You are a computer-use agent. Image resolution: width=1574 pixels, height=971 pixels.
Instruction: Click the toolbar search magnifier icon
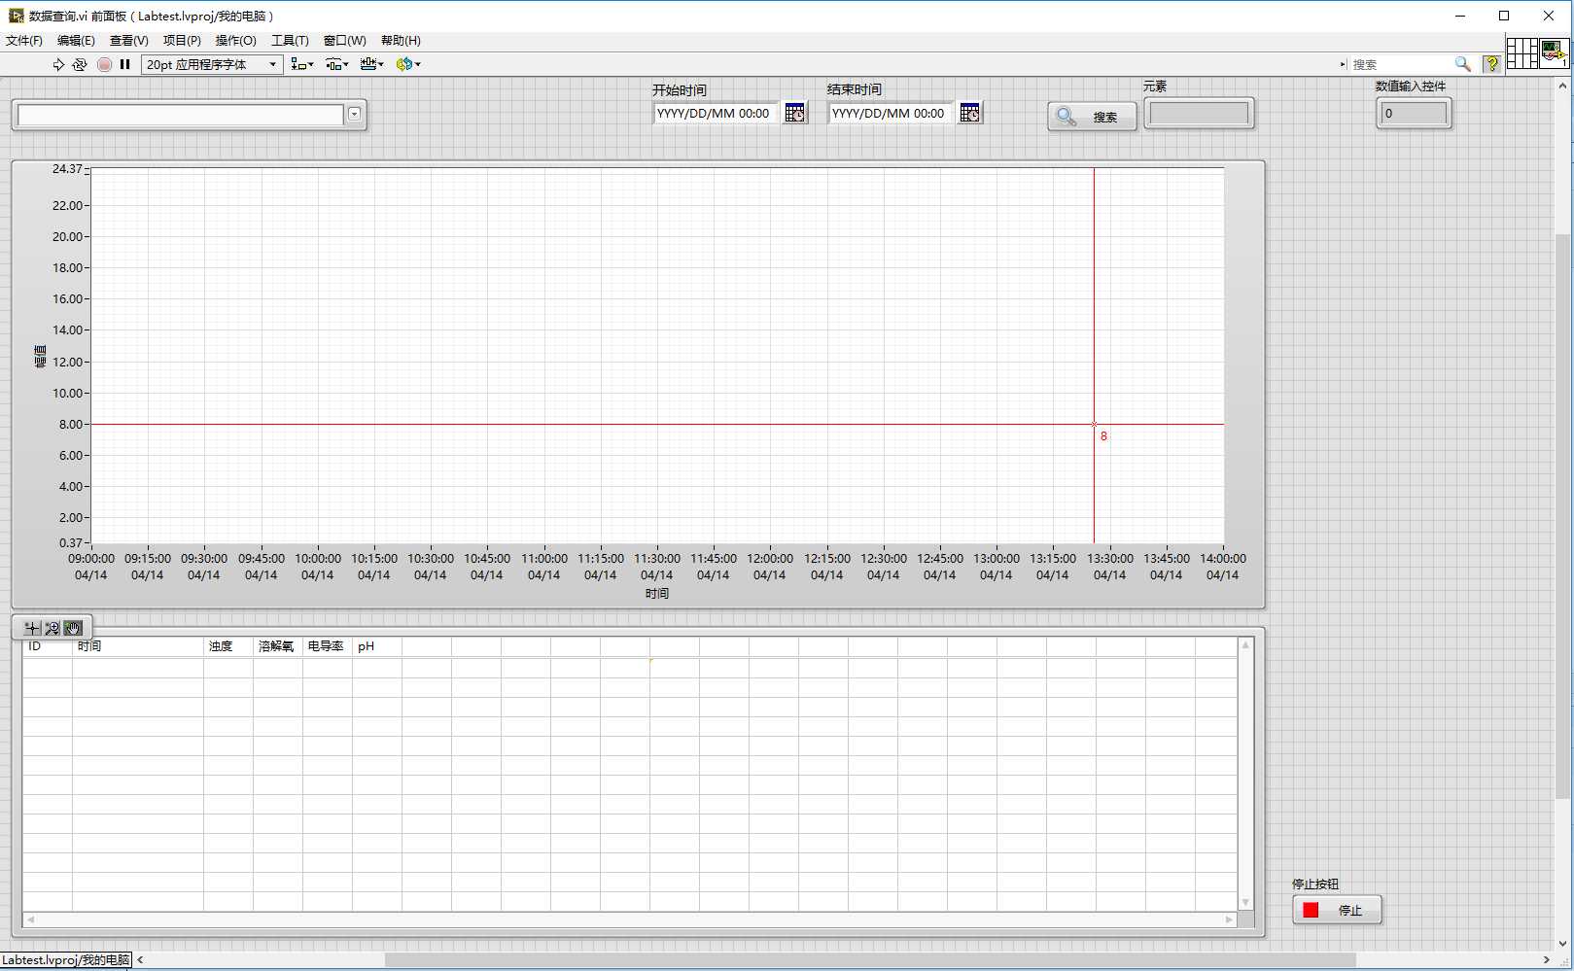pos(1462,64)
